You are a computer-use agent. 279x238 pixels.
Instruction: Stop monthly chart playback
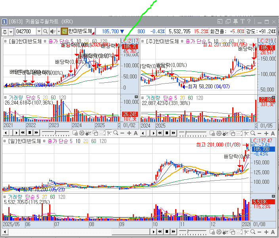[x=30, y=133]
